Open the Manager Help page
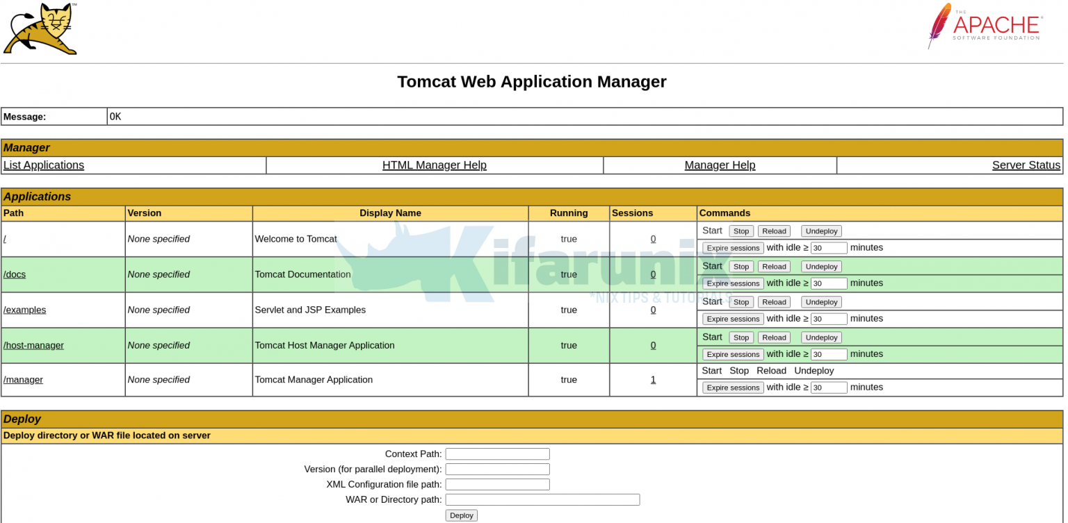 720,165
